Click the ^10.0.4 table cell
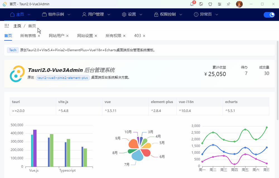 pyautogui.click(x=200, y=111)
